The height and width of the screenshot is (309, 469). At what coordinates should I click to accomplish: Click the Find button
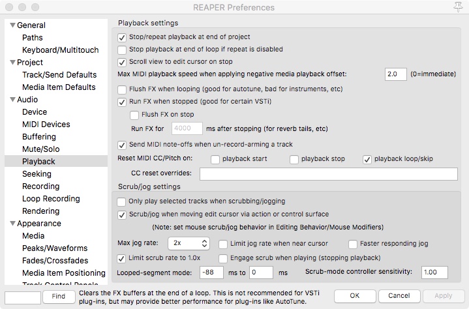tap(59, 297)
